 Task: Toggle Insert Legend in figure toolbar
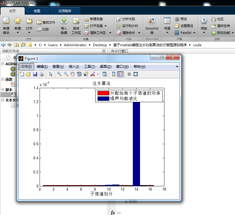(120, 74)
